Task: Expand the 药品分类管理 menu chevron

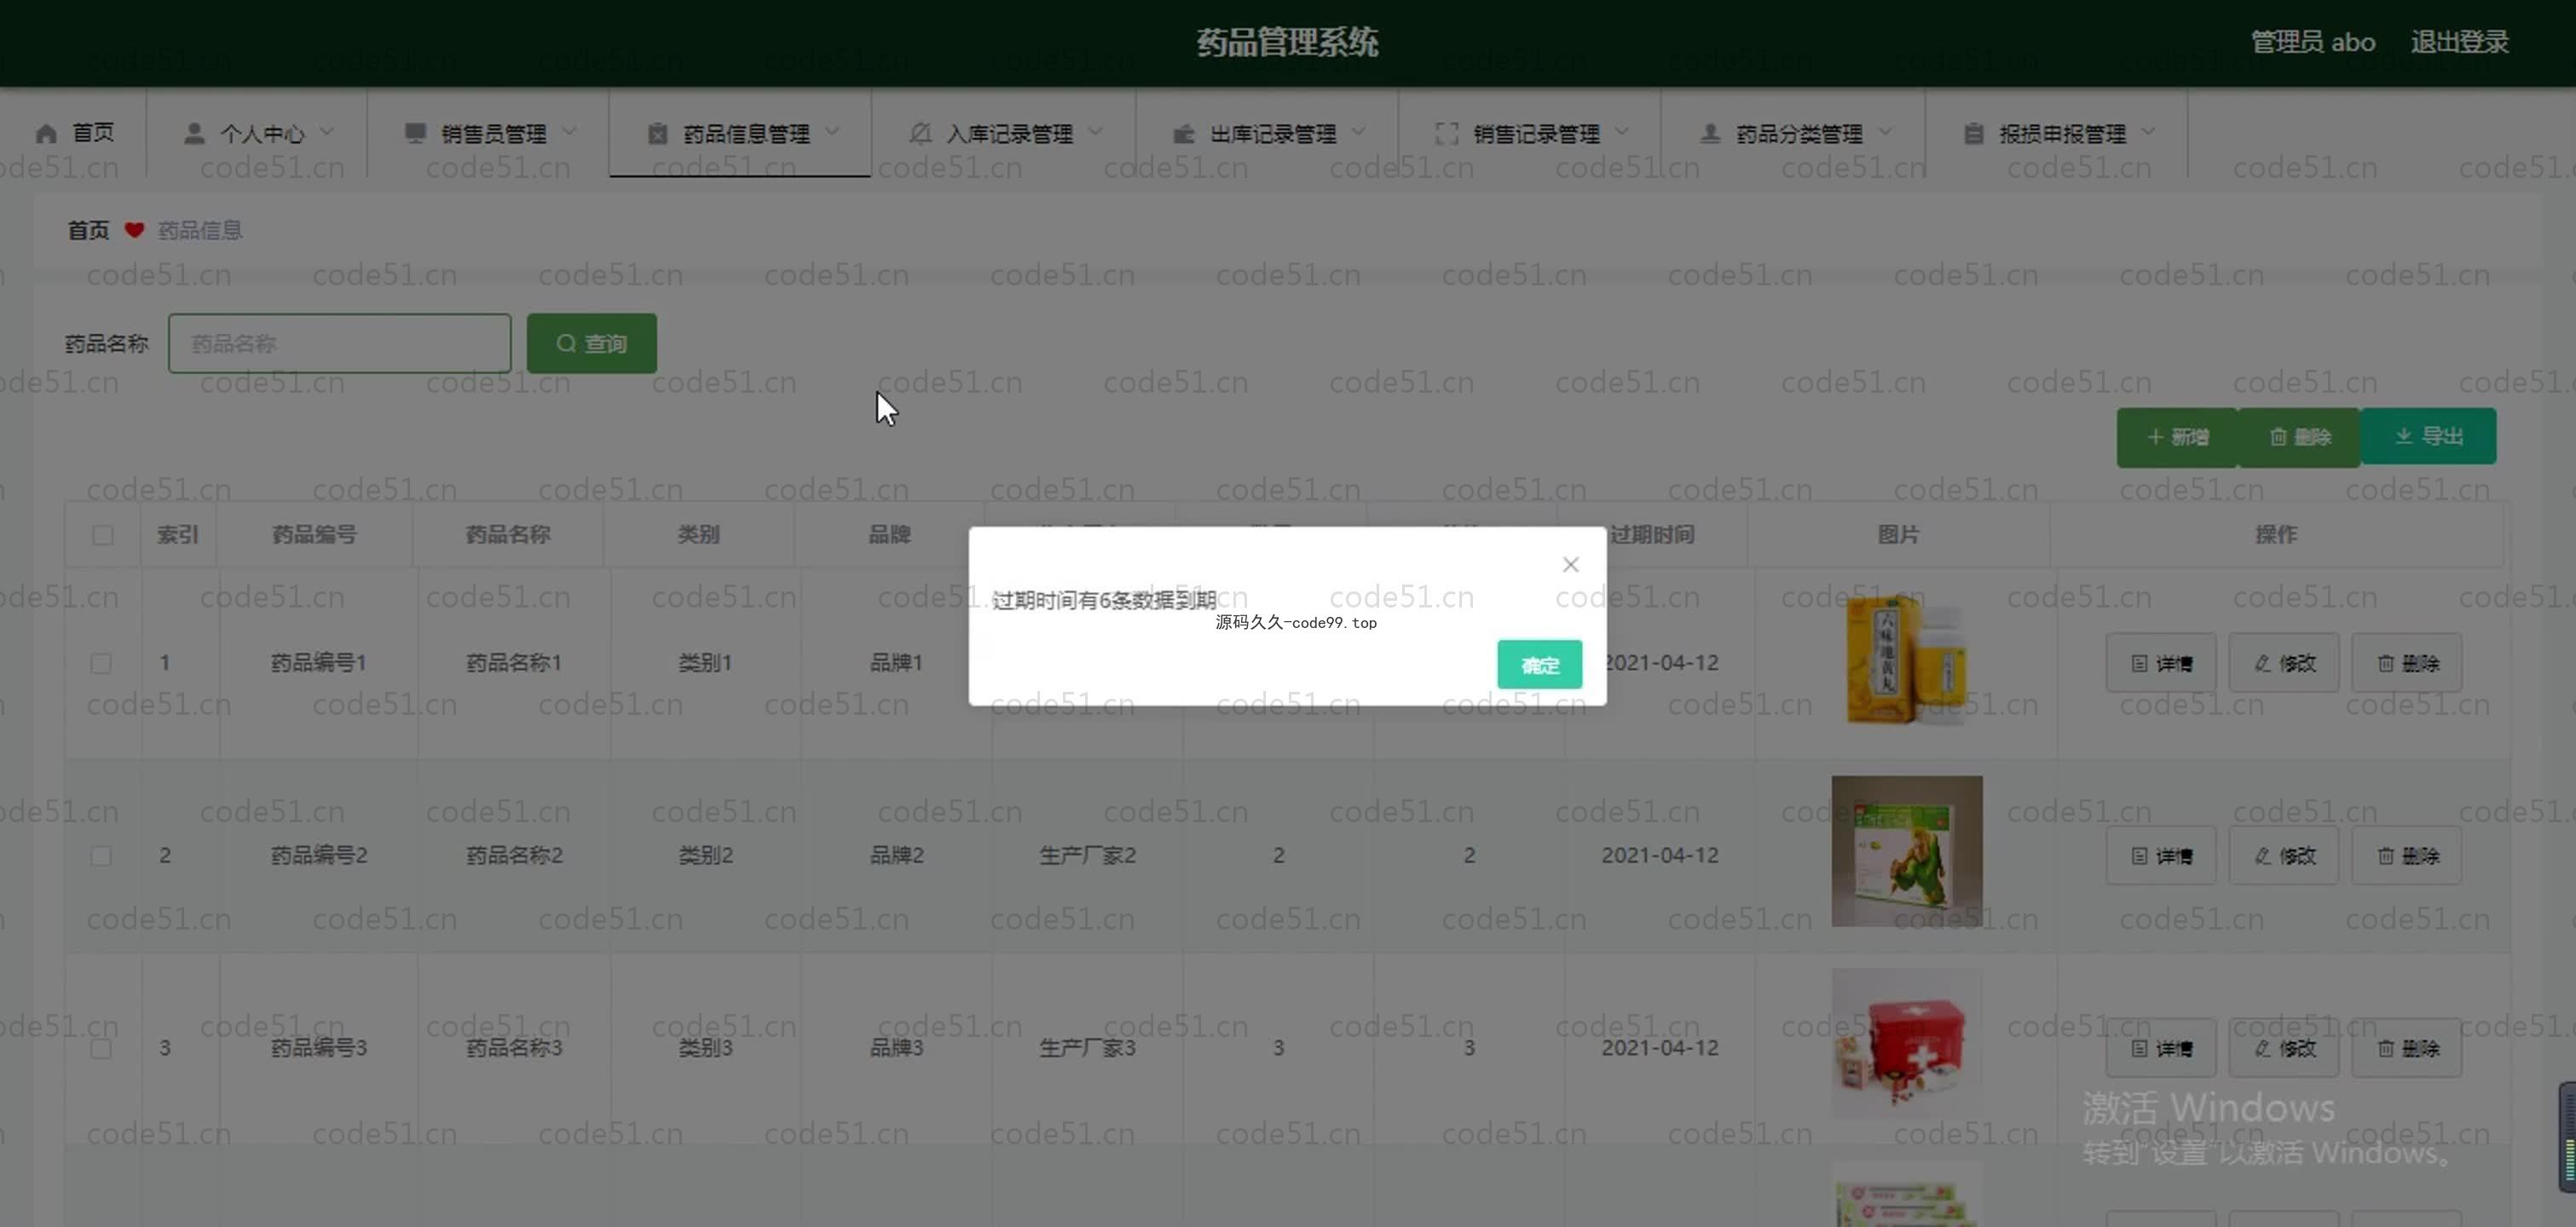Action: pyautogui.click(x=1885, y=132)
